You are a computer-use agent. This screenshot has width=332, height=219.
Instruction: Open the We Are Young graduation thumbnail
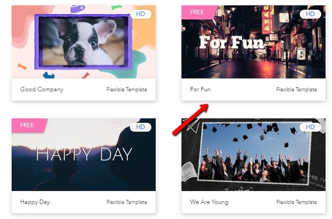point(253,155)
